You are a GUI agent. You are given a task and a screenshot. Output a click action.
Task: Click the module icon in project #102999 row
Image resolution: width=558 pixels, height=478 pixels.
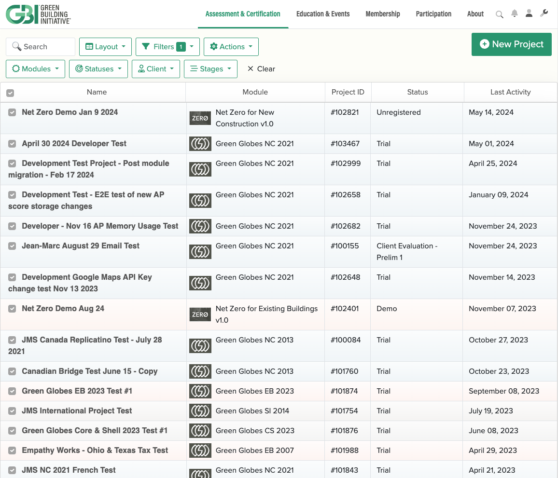[200, 169]
